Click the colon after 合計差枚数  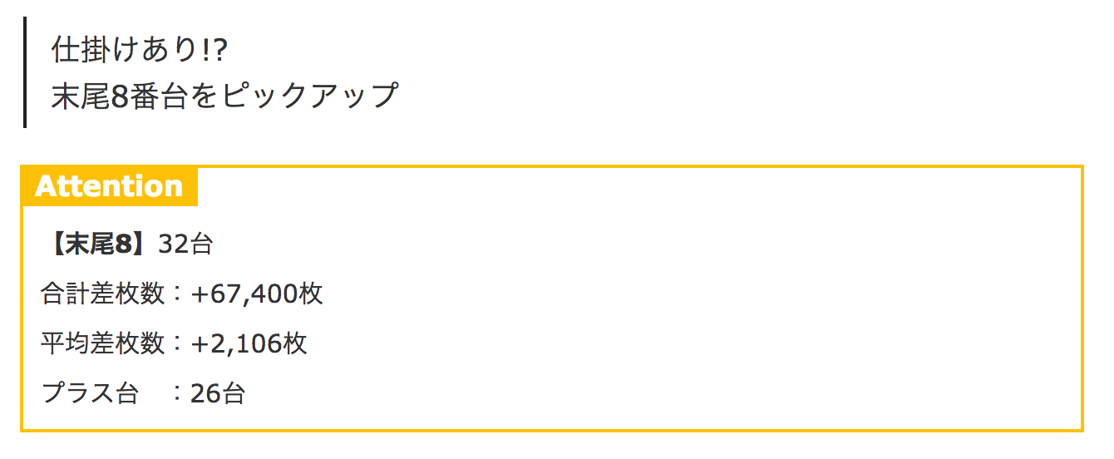[x=178, y=294]
